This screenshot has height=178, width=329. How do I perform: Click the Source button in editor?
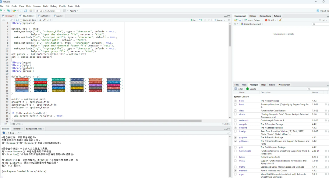(218, 20)
